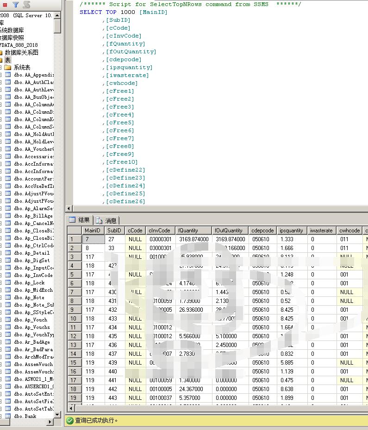Click table icon beside dbo.Ap_SStyleC
Image resolution: width=368 pixels, height=430 pixels.
pos(8,312)
